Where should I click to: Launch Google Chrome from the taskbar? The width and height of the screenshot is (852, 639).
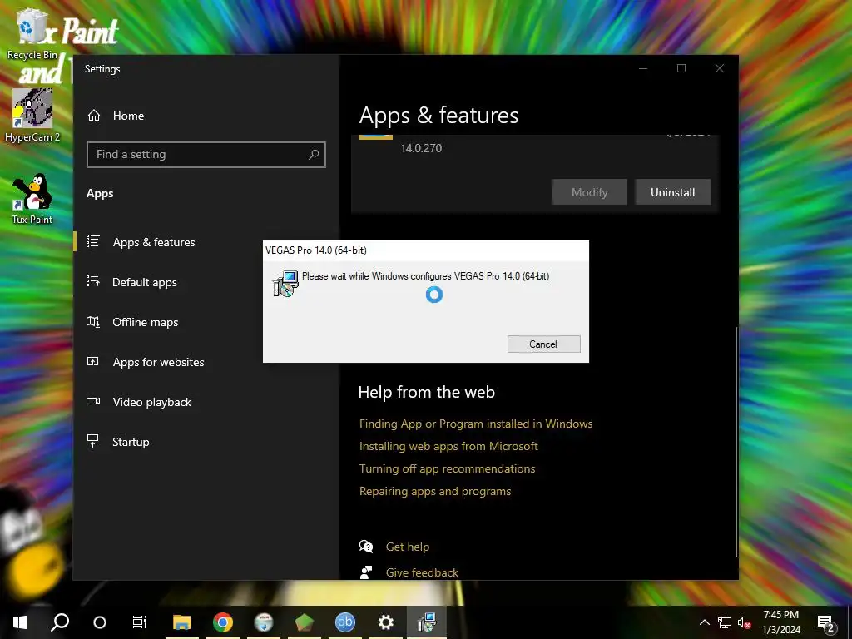coord(223,622)
